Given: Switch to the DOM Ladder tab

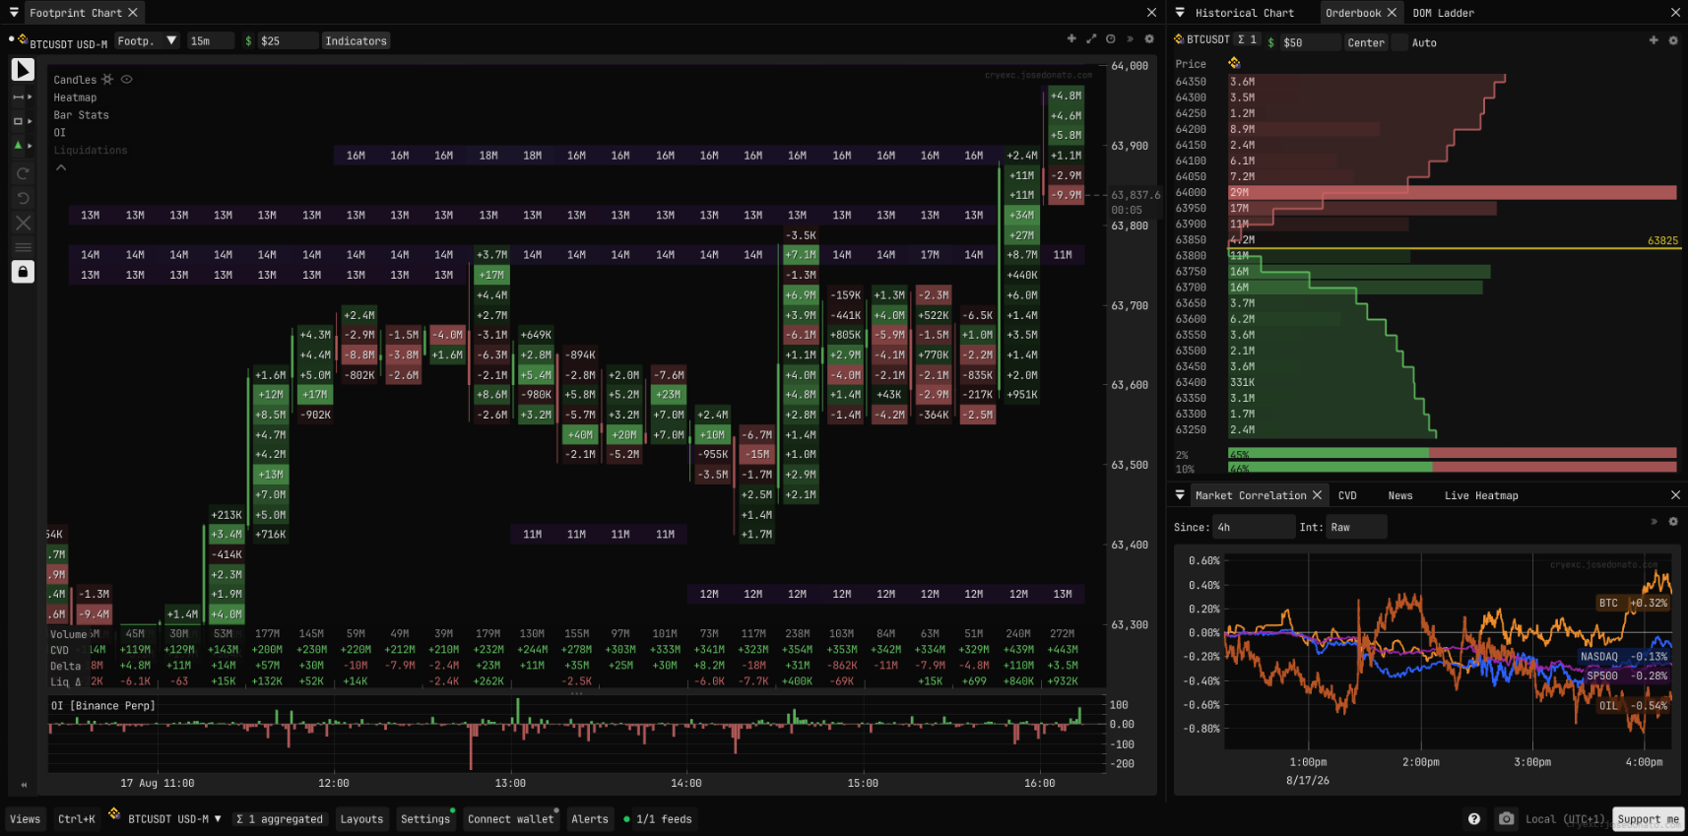Looking at the screenshot, I should (1443, 13).
